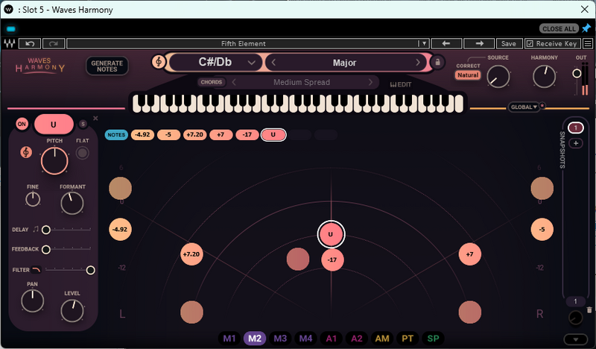Switch to the M3 tab
The image size is (596, 349).
[x=280, y=339]
